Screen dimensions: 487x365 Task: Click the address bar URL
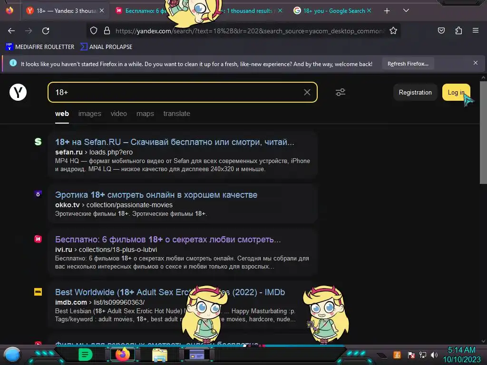[250, 31]
